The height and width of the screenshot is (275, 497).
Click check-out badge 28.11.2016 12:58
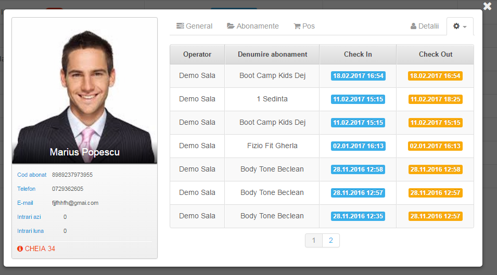point(435,169)
